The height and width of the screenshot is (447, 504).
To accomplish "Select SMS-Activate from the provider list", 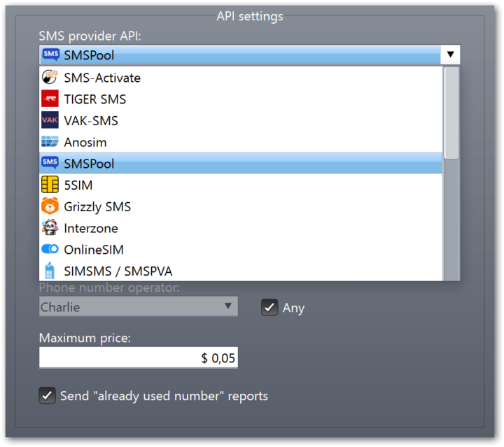I will [241, 78].
